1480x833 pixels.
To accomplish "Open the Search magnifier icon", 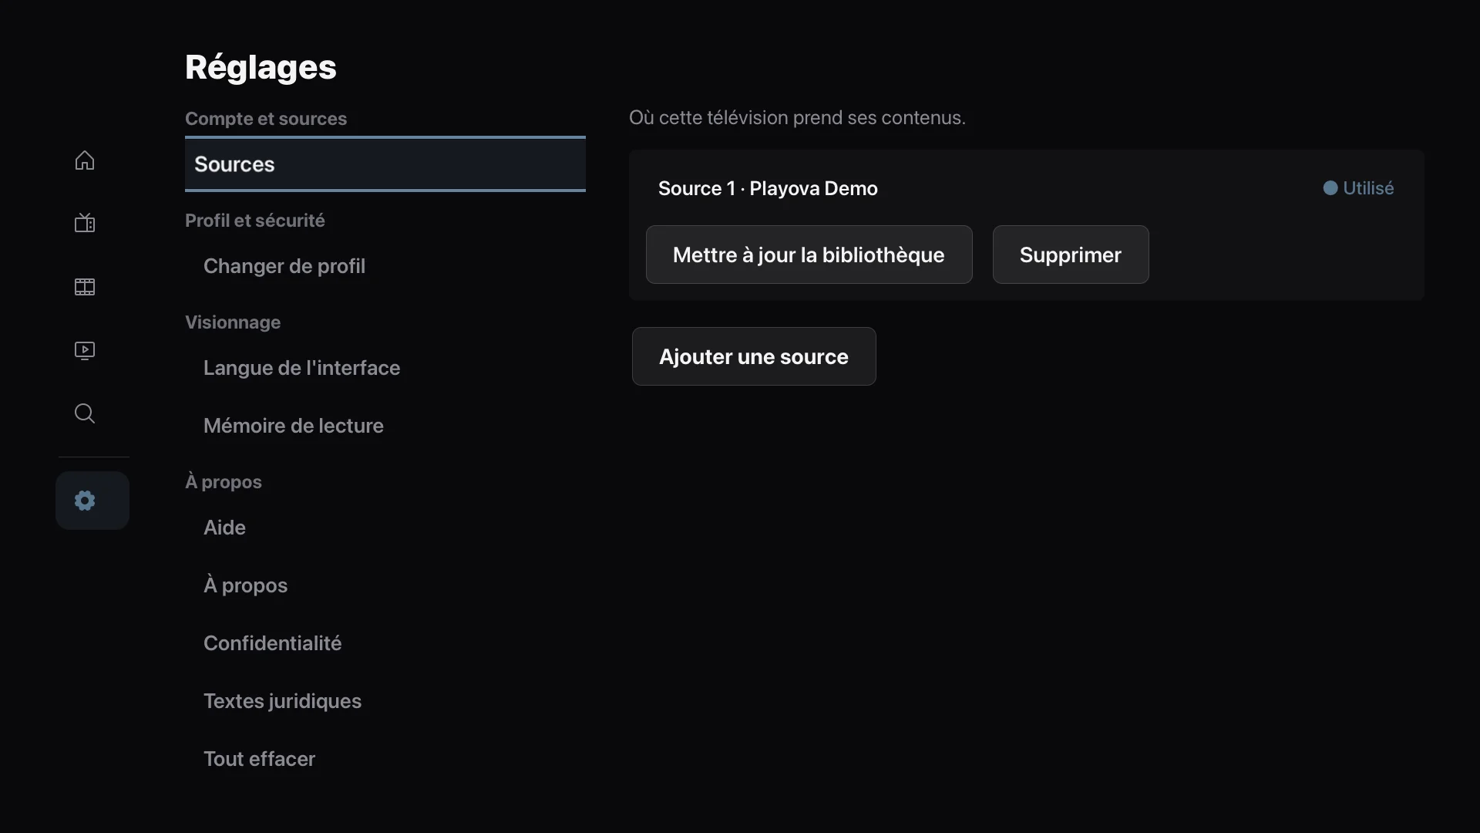I will point(85,413).
